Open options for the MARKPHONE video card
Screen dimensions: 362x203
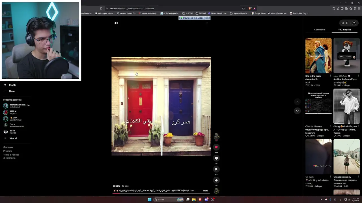[359, 177]
